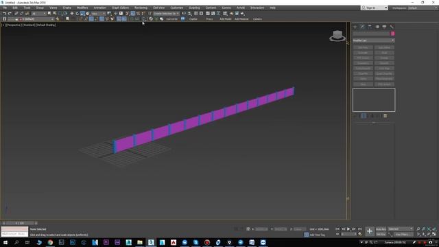Click the Play Animation button
Image resolution: width=439 pixels, height=247 pixels.
coord(348,229)
